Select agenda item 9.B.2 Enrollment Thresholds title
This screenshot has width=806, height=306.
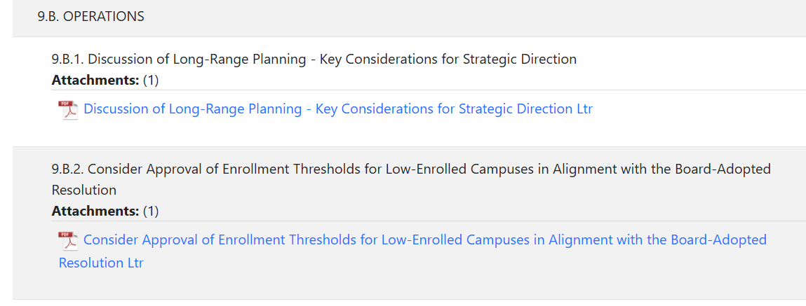[x=410, y=169]
